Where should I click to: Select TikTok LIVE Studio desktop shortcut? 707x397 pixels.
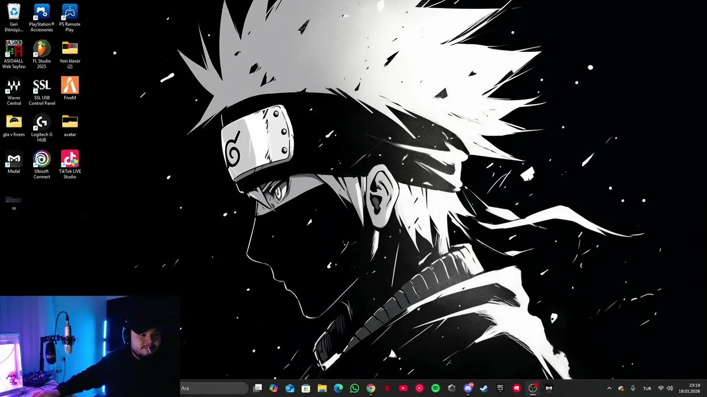point(70,165)
